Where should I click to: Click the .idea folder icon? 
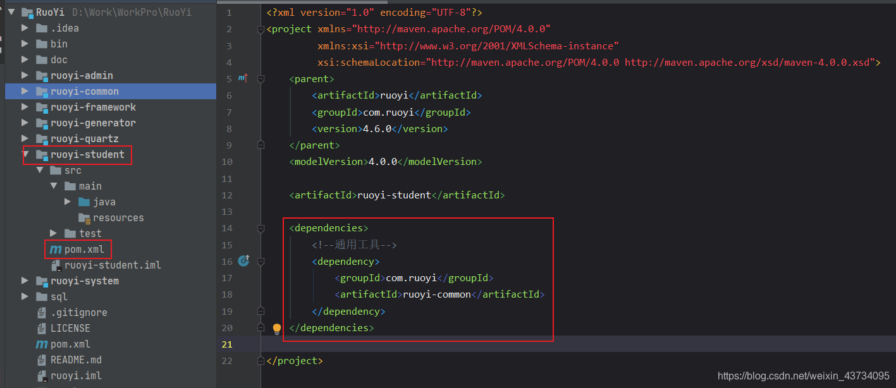point(42,28)
